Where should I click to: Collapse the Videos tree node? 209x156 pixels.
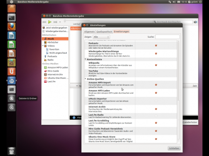(43, 46)
